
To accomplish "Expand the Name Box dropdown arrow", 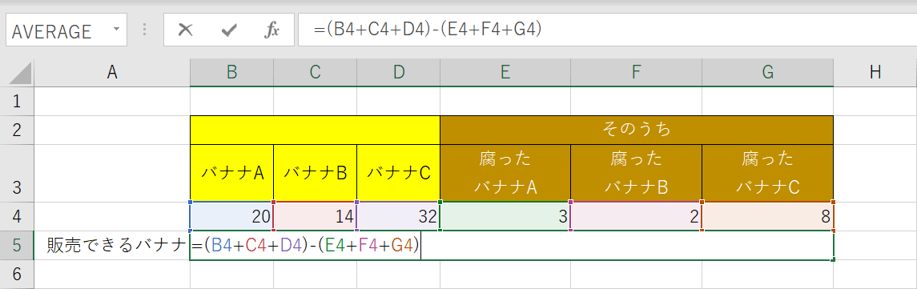I will (116, 30).
